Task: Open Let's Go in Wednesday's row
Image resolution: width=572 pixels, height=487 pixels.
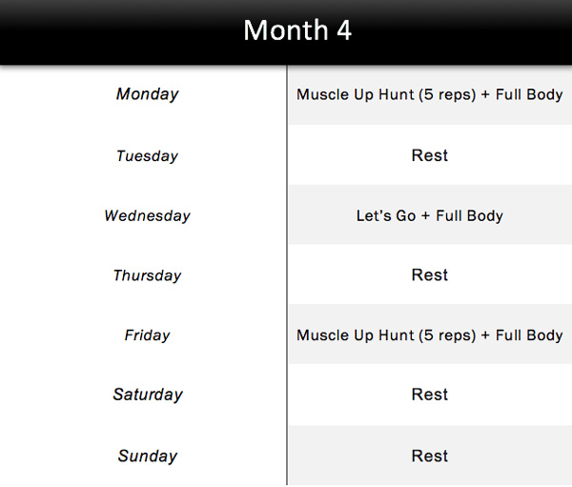Action: [x=386, y=216]
